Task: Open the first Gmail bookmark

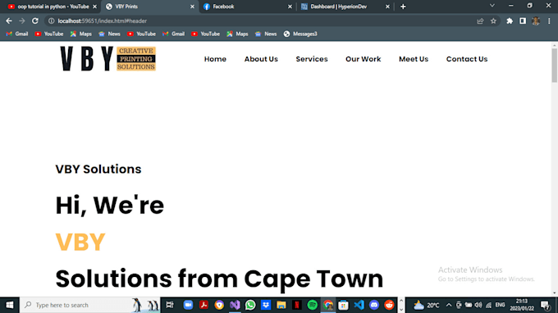Action: [x=17, y=34]
